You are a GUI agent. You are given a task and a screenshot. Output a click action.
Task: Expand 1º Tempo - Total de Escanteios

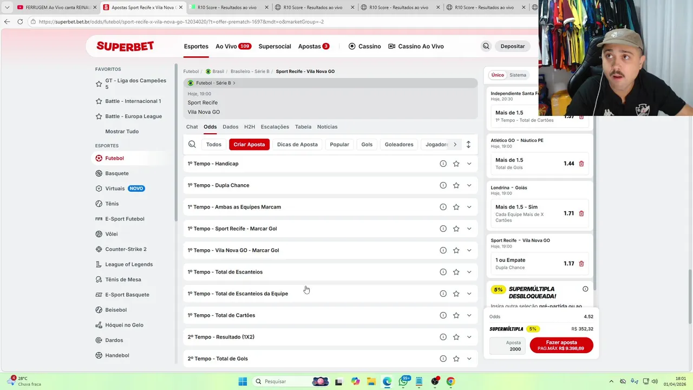coord(469,272)
